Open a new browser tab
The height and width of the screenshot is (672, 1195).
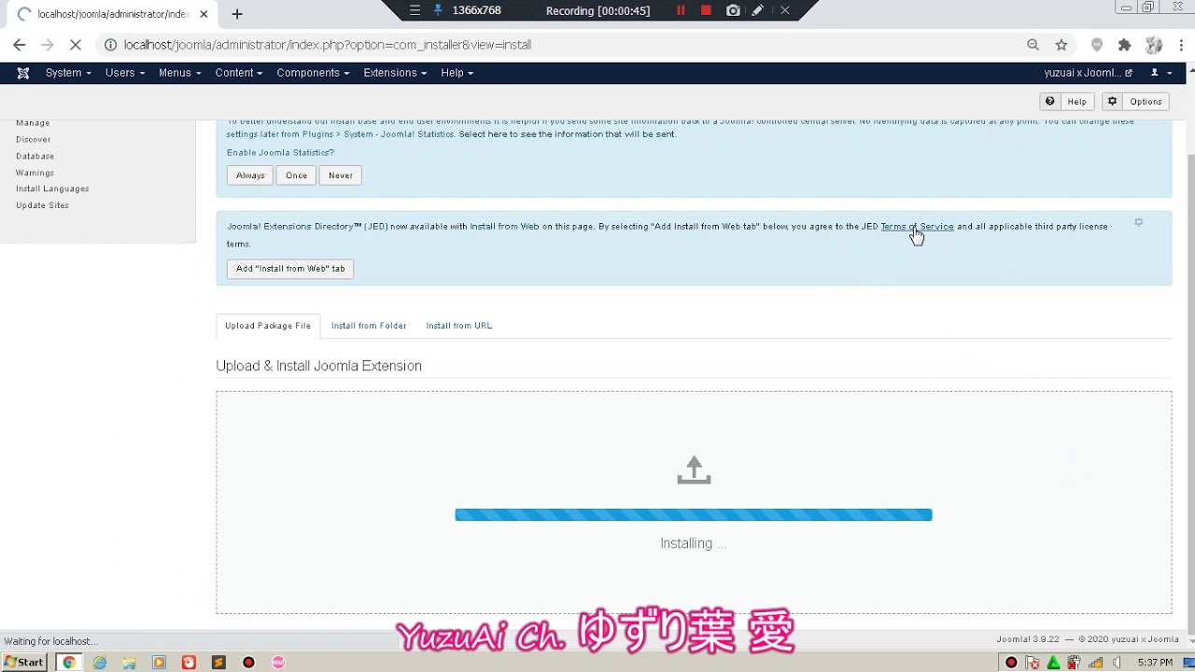tap(237, 14)
